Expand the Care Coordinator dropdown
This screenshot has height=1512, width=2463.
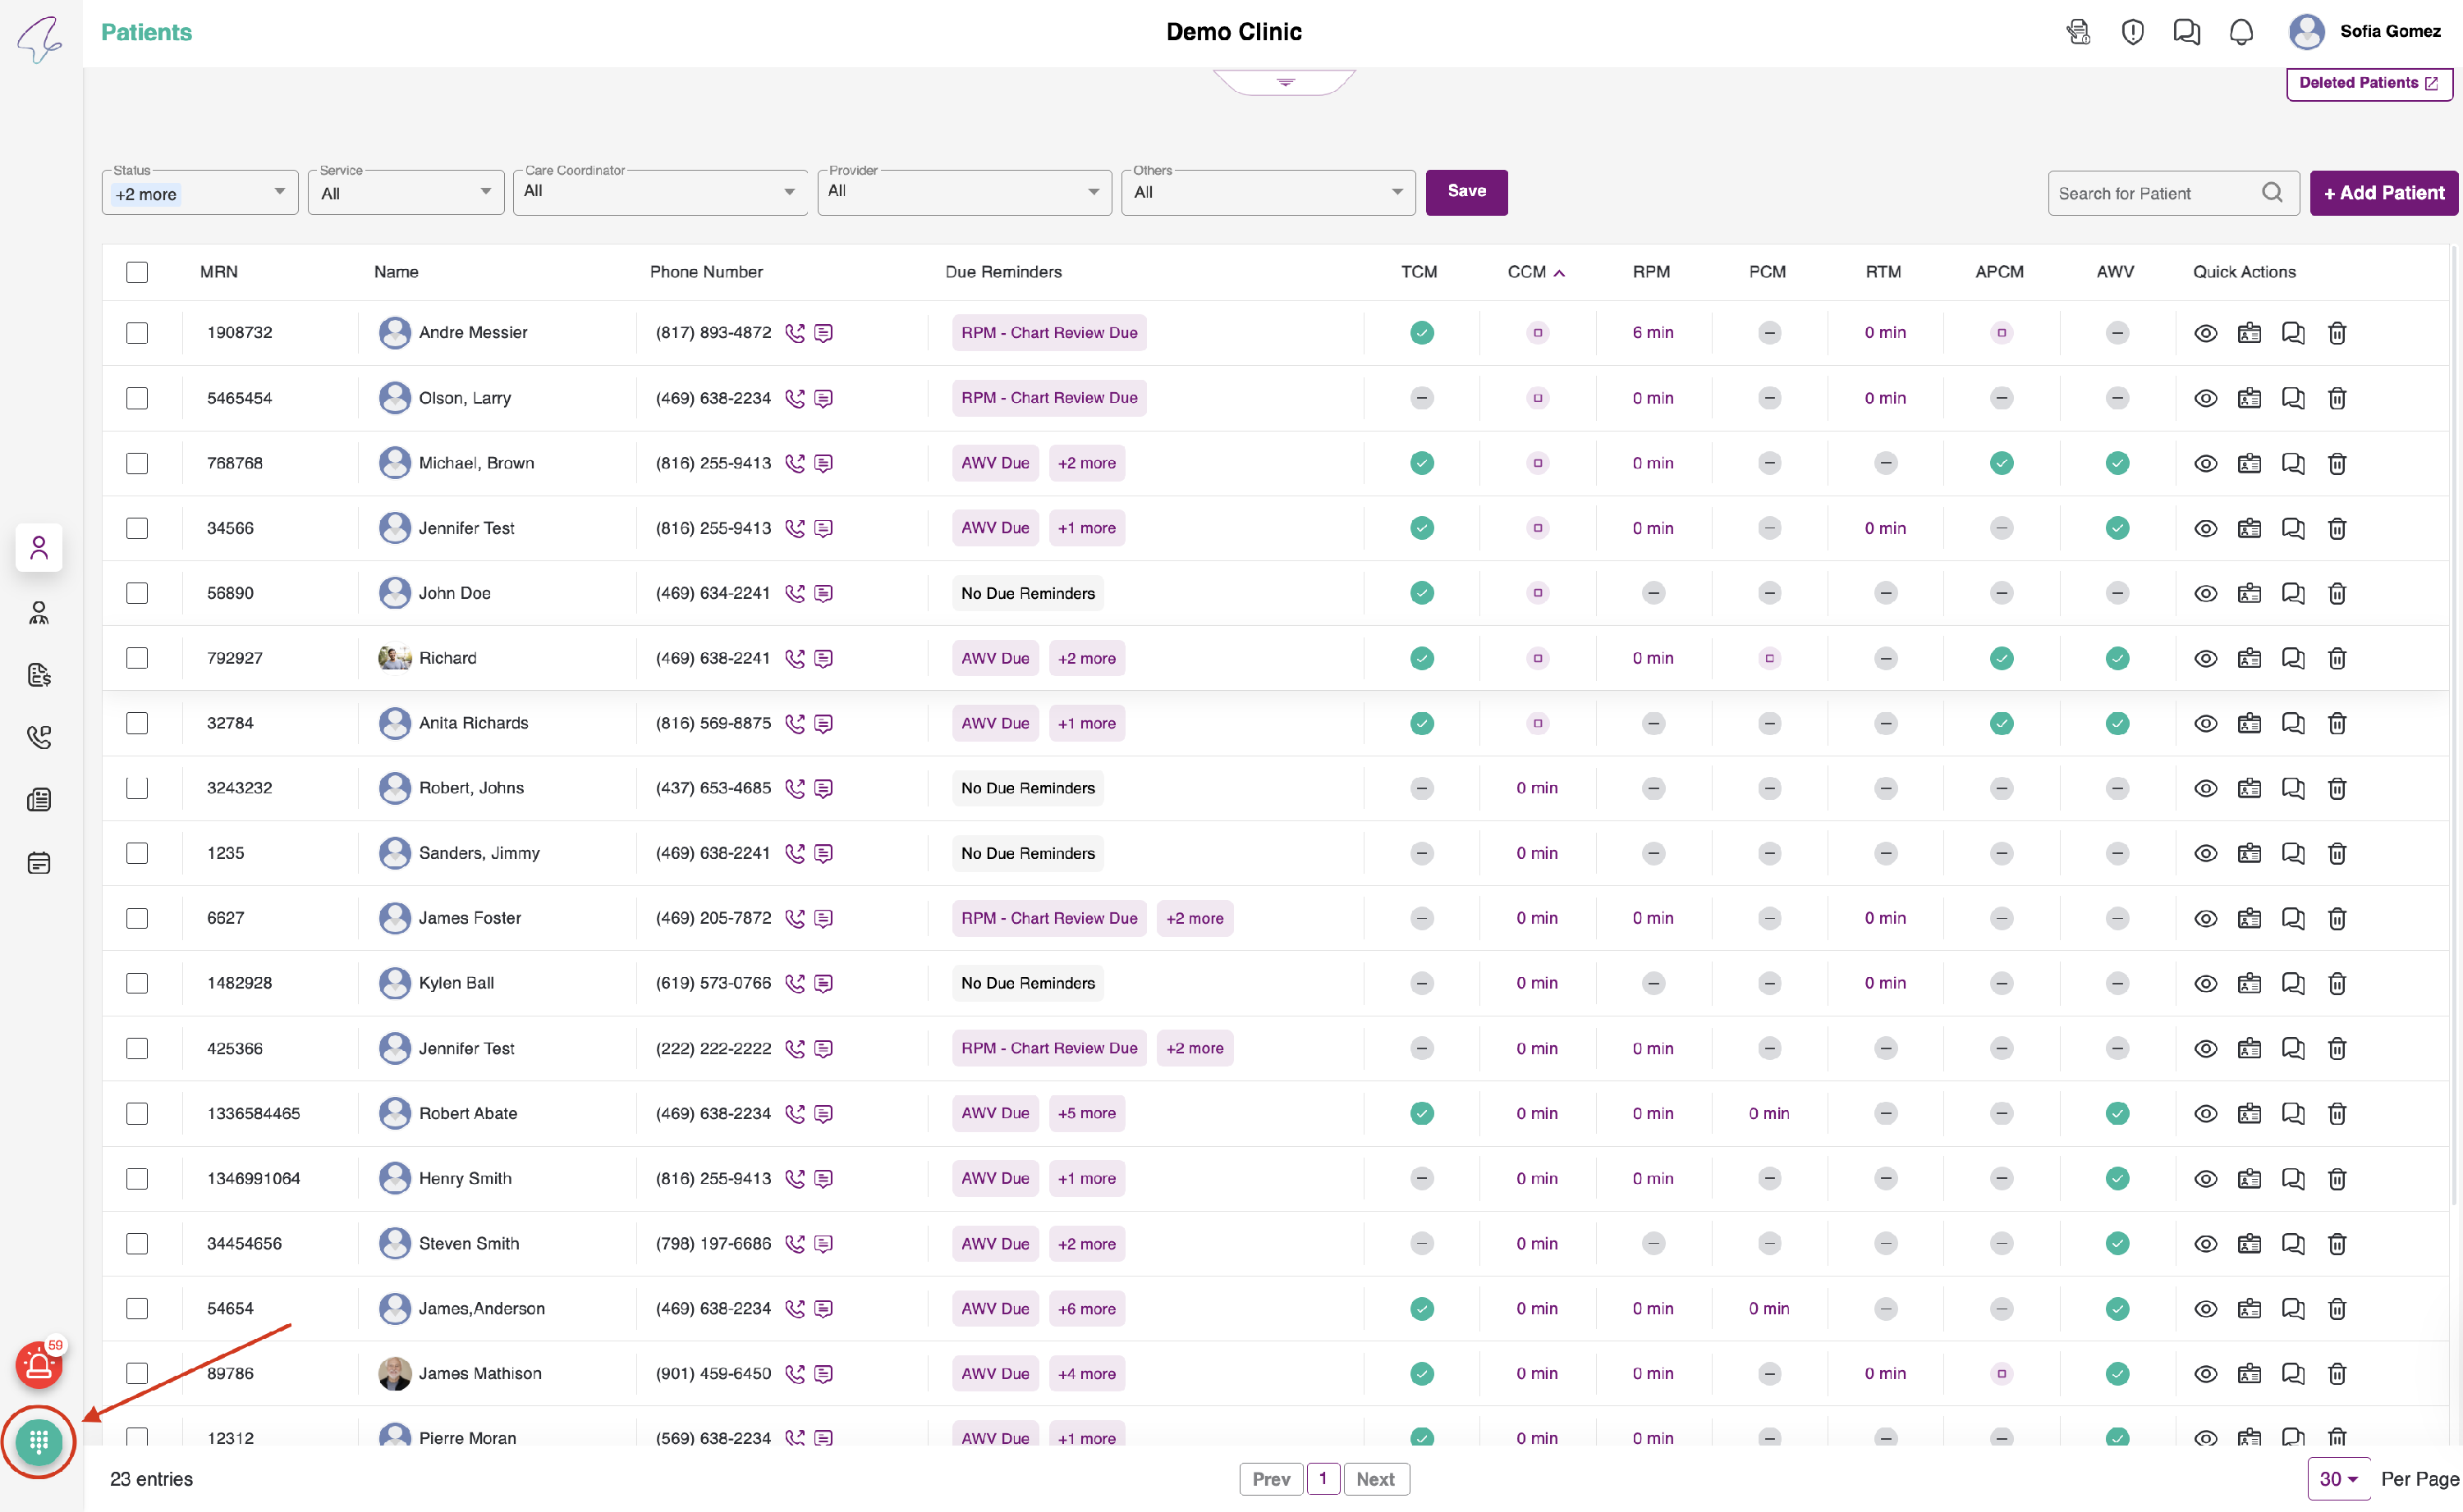tap(659, 192)
